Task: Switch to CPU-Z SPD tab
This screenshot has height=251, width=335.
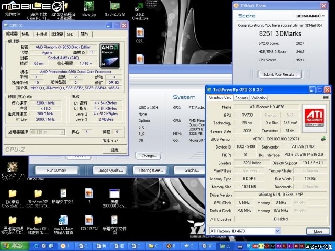Action: [70, 34]
